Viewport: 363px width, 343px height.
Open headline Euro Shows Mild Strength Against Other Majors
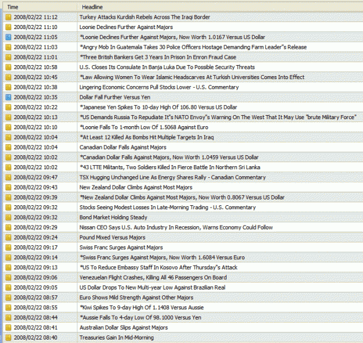click(136, 298)
